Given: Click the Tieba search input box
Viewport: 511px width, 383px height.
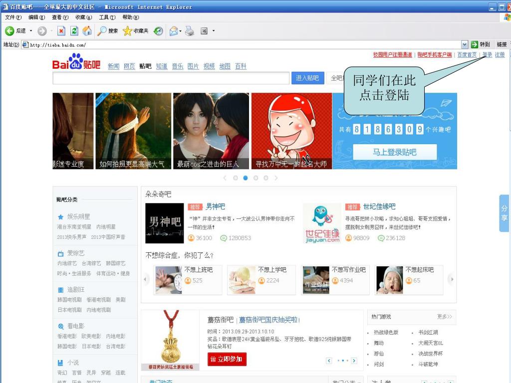Looking at the screenshot, I should pyautogui.click(x=171, y=78).
